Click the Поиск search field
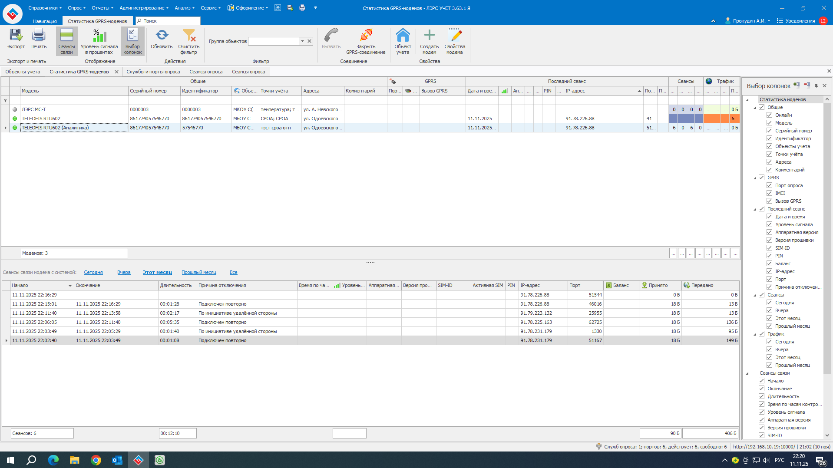This screenshot has height=468, width=833. tap(170, 21)
